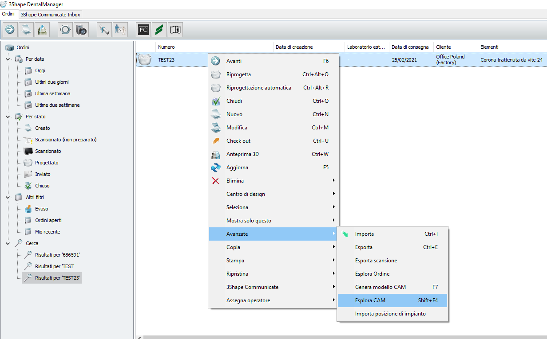Select Riprogettazione automatica menu entry

click(273, 88)
